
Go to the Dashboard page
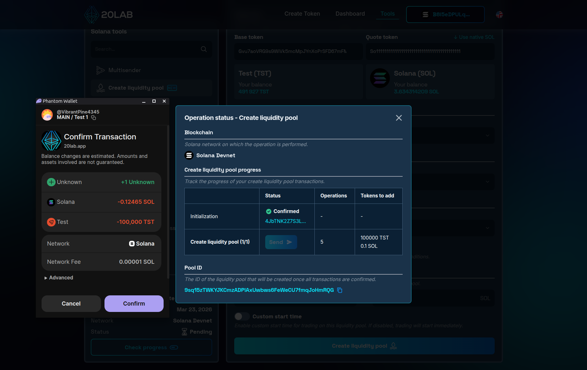pos(350,14)
